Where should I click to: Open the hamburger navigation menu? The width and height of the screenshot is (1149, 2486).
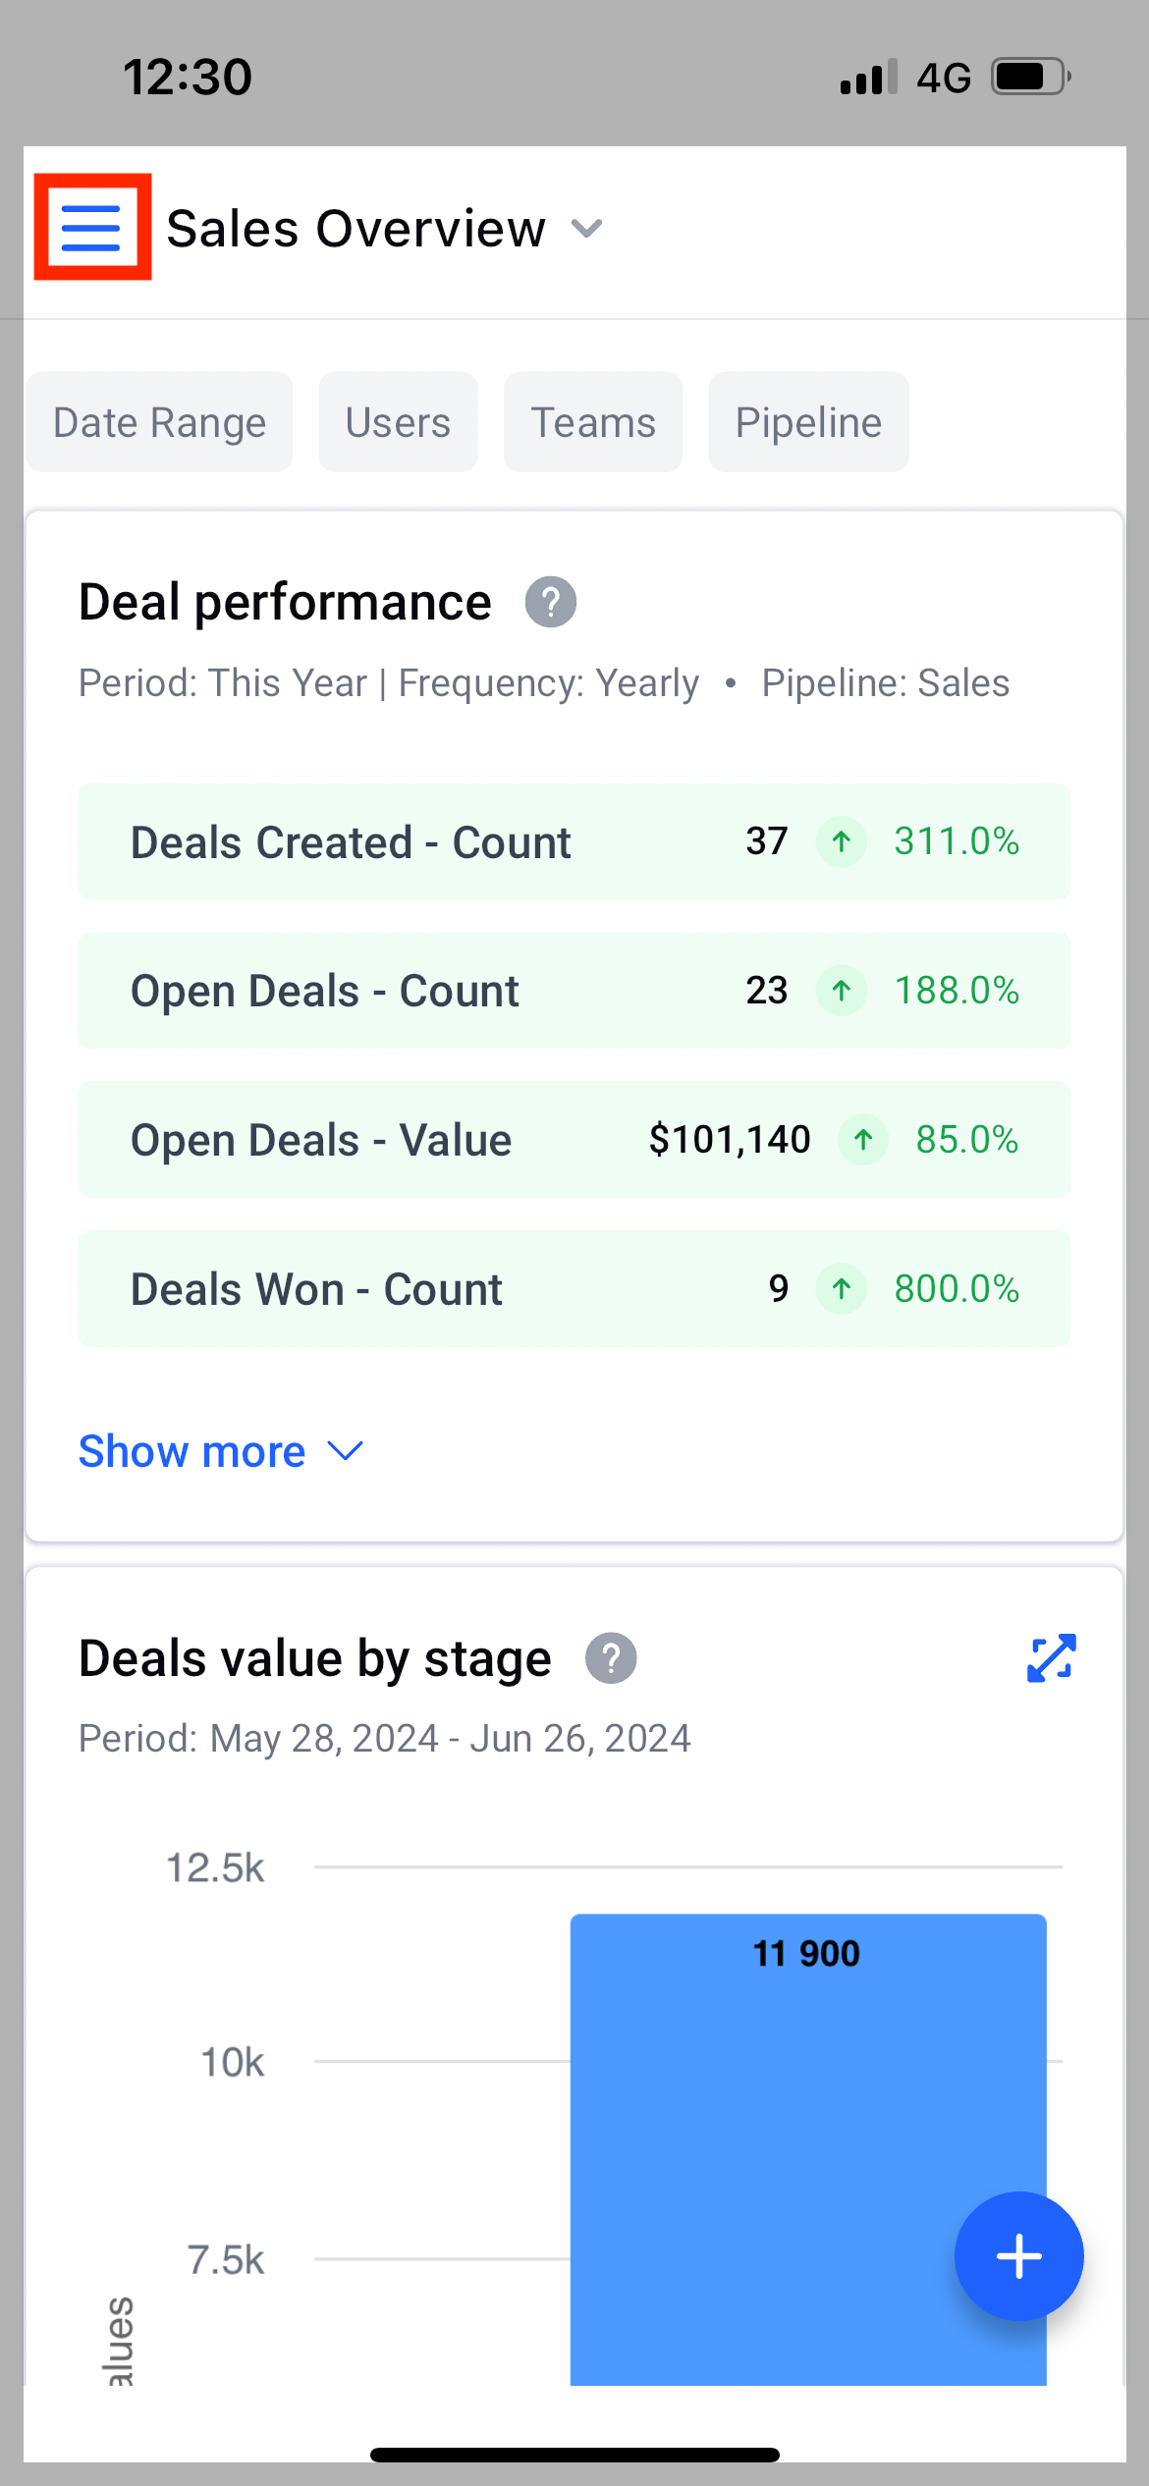click(x=91, y=228)
